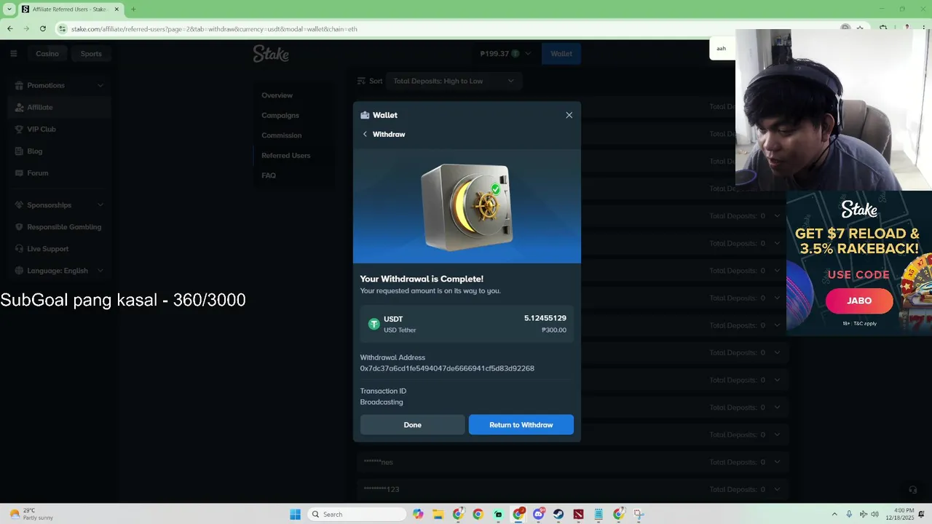Click the ₱300.00 amount text
This screenshot has height=524, width=932.
554,330
